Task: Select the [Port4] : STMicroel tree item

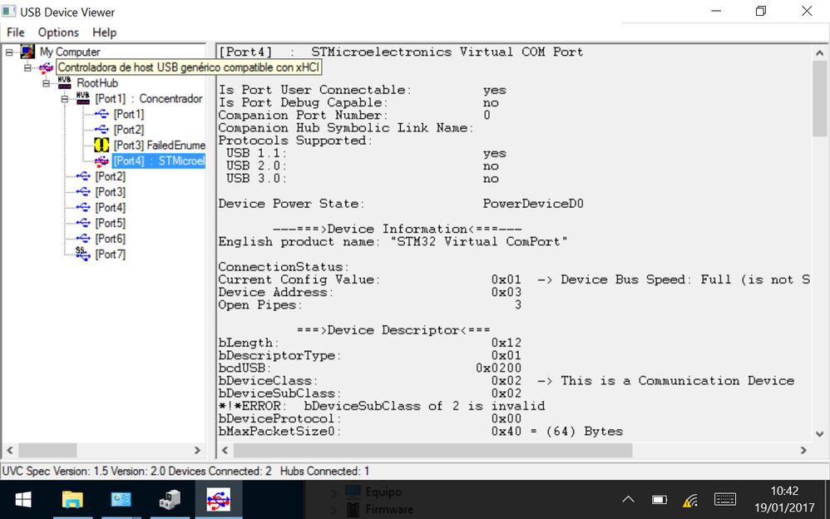Action: pyautogui.click(x=159, y=161)
